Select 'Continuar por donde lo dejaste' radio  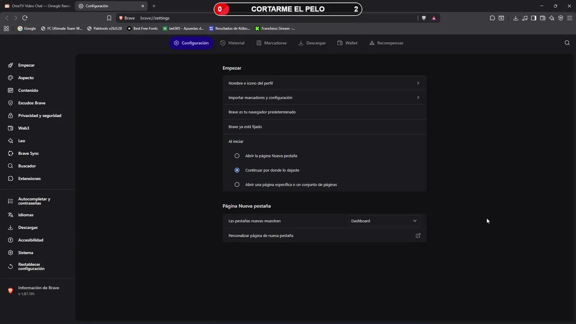click(237, 170)
